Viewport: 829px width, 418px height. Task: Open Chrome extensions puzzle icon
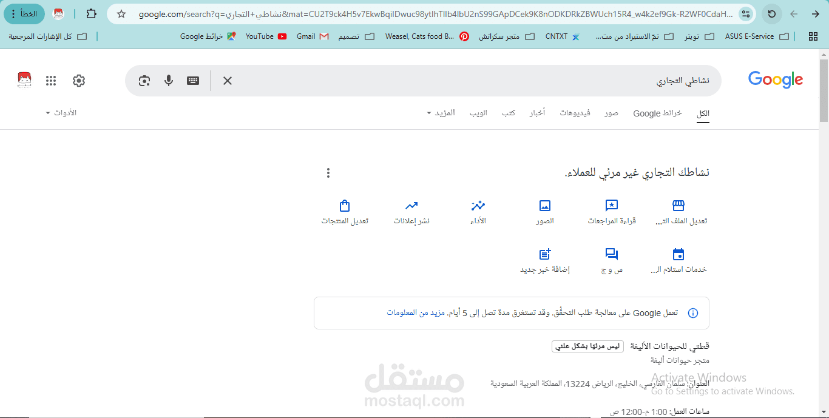click(91, 13)
